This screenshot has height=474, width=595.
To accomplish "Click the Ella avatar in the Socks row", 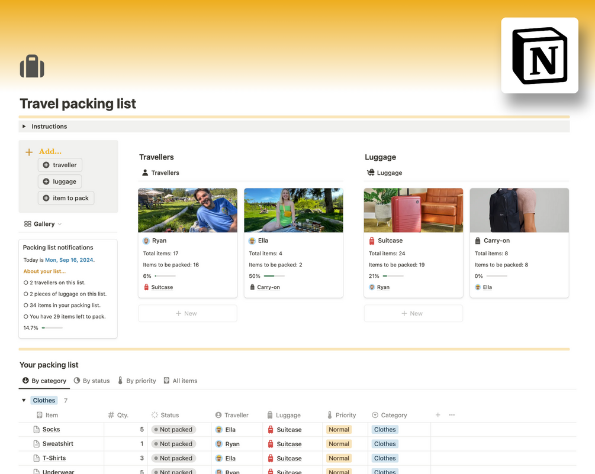I will pos(218,430).
